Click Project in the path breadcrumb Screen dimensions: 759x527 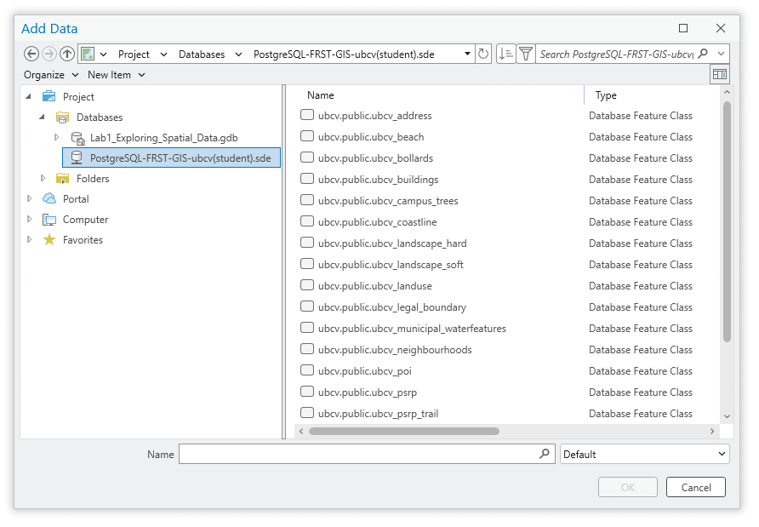pyautogui.click(x=134, y=54)
